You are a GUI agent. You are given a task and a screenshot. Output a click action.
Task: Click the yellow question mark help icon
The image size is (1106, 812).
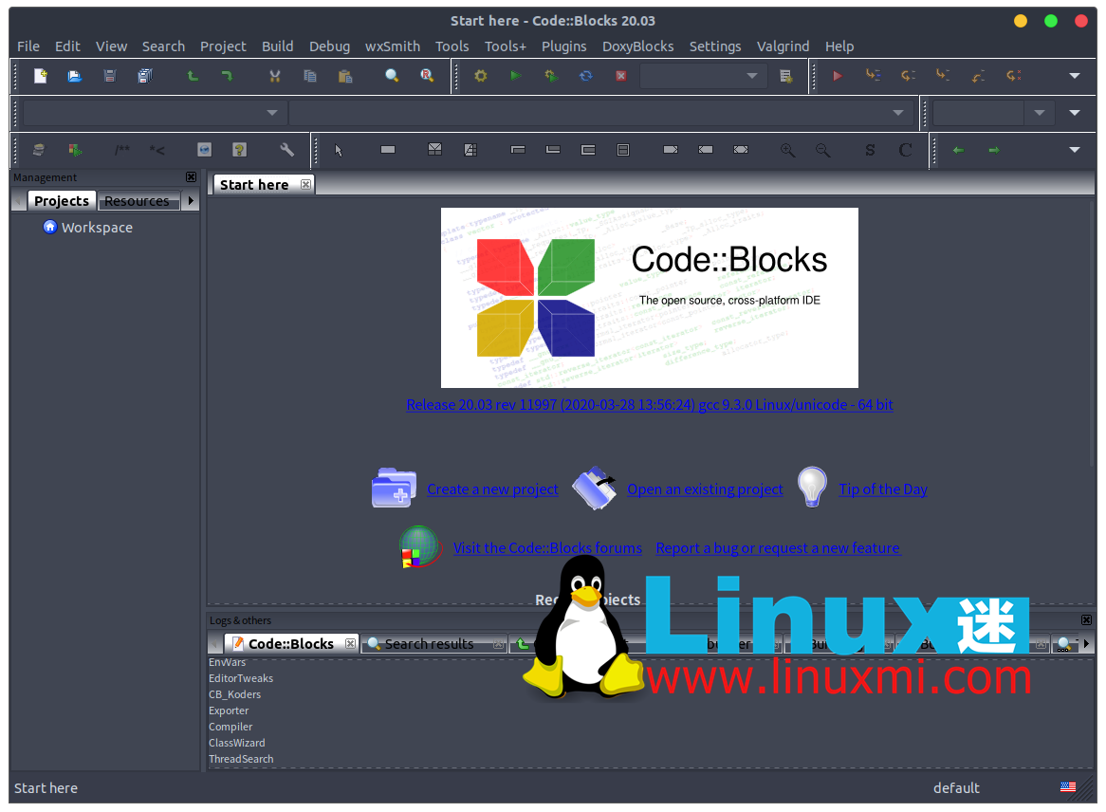(239, 150)
